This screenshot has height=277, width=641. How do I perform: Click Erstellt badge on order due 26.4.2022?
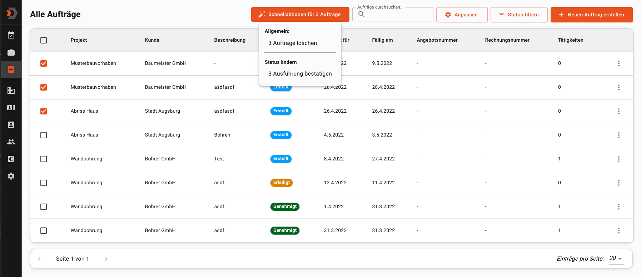(281, 111)
